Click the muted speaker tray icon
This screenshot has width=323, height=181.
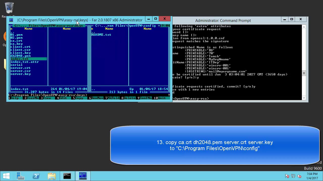point(299,176)
